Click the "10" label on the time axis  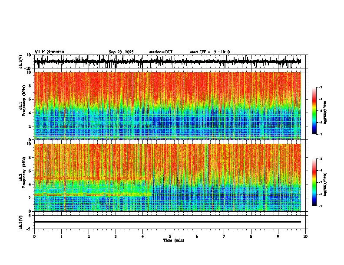coord(305,236)
